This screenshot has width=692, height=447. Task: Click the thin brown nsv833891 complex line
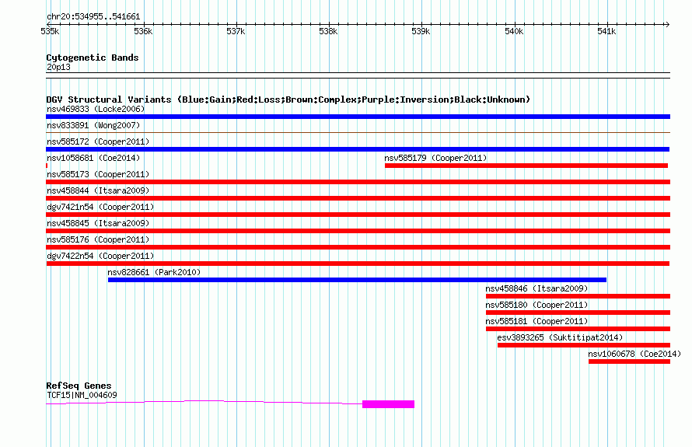coord(358,132)
